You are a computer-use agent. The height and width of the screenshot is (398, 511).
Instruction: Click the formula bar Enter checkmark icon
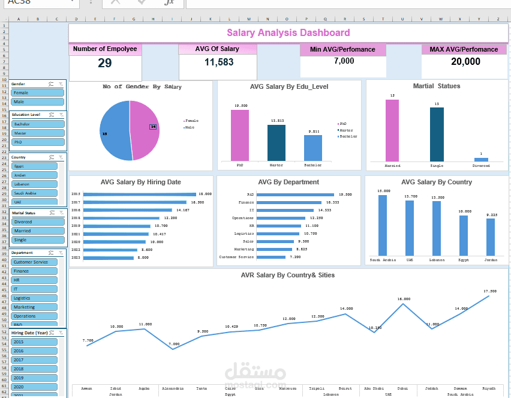(142, 2)
